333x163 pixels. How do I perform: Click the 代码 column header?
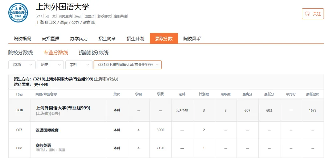click(x=19, y=94)
